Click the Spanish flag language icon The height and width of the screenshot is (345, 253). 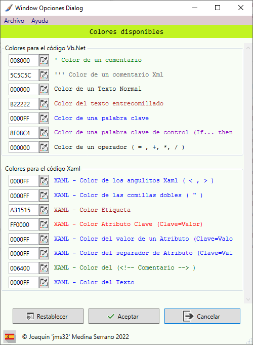pyautogui.click(x=10, y=336)
